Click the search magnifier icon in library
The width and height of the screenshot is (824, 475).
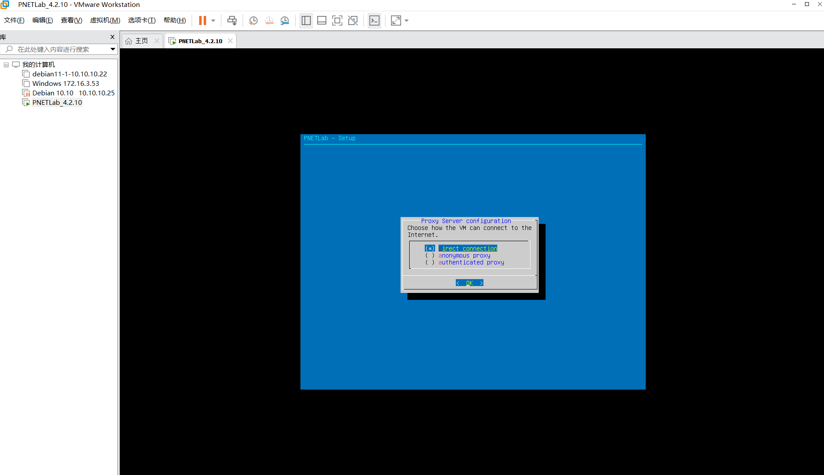9,49
